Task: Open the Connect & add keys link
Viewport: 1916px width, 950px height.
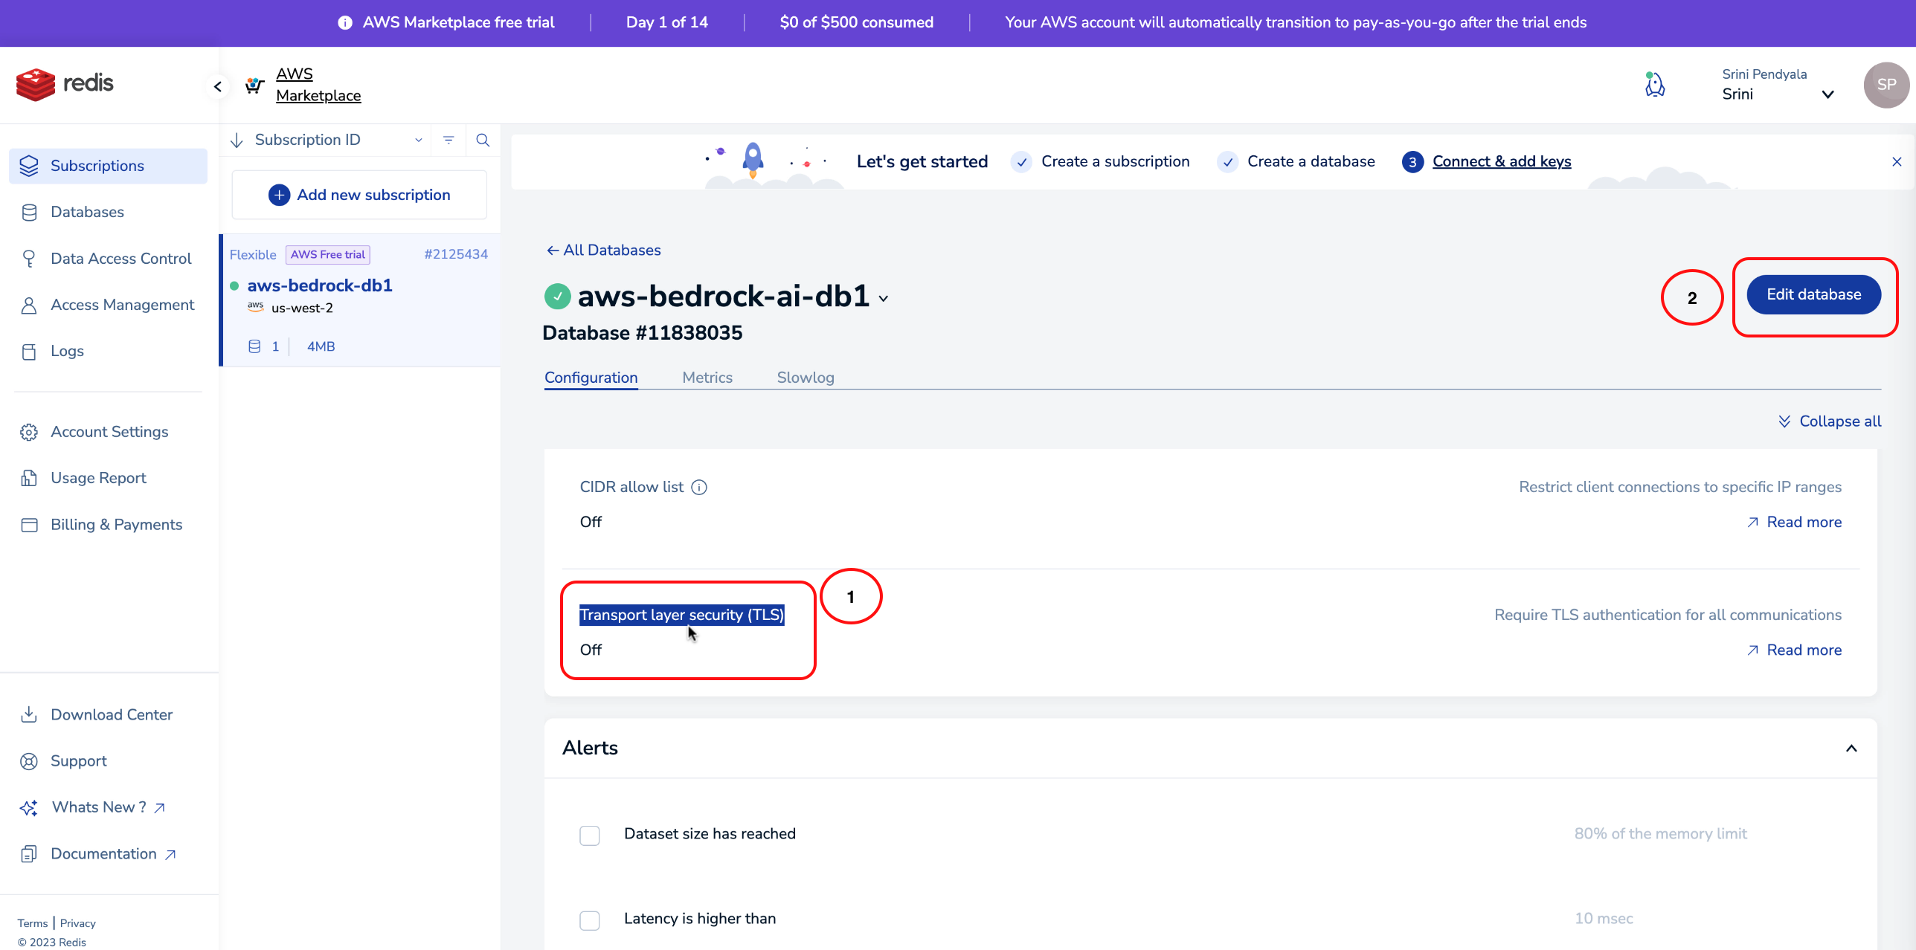Action: pos(1501,161)
